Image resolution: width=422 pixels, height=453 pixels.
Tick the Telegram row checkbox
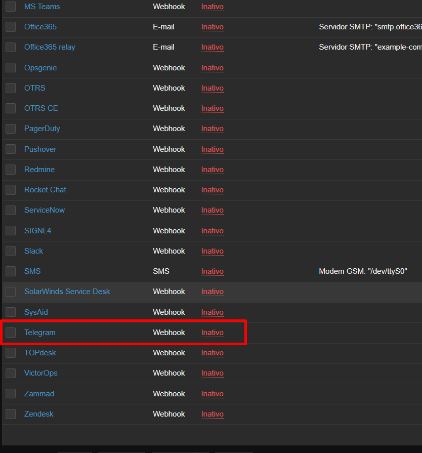[x=11, y=333]
